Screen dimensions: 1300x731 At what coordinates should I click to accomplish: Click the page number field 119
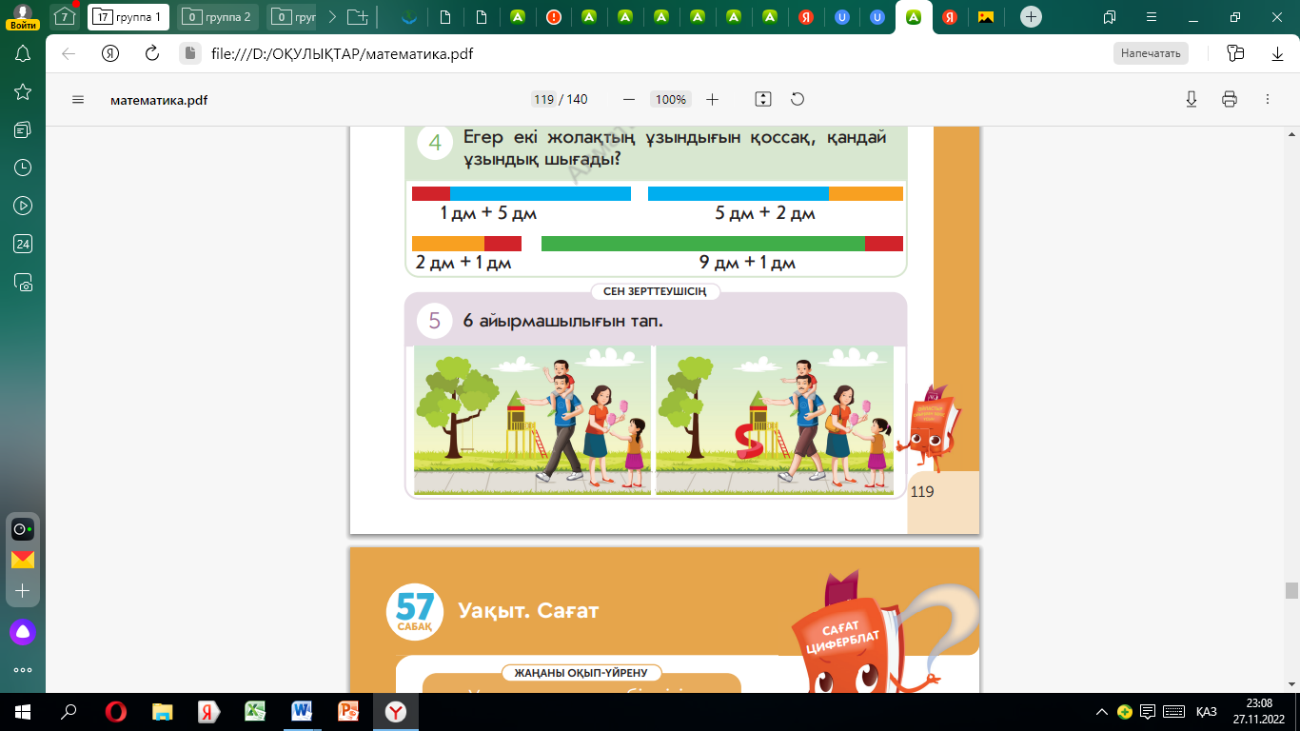coord(544,99)
